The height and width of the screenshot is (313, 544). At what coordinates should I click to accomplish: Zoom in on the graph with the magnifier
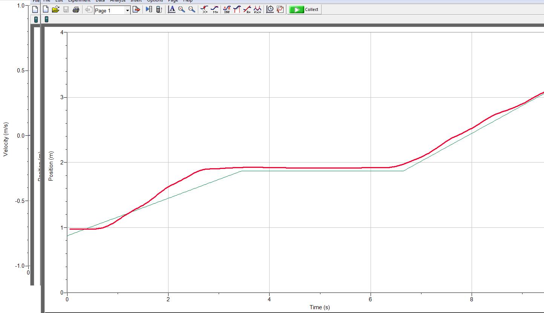[181, 9]
